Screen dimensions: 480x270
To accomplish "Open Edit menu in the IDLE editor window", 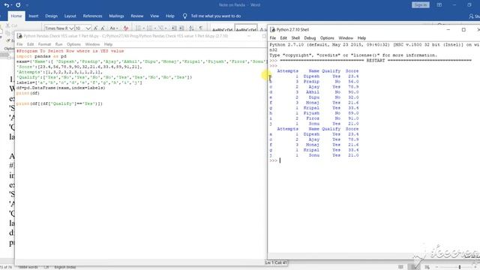I will coord(30,44).
